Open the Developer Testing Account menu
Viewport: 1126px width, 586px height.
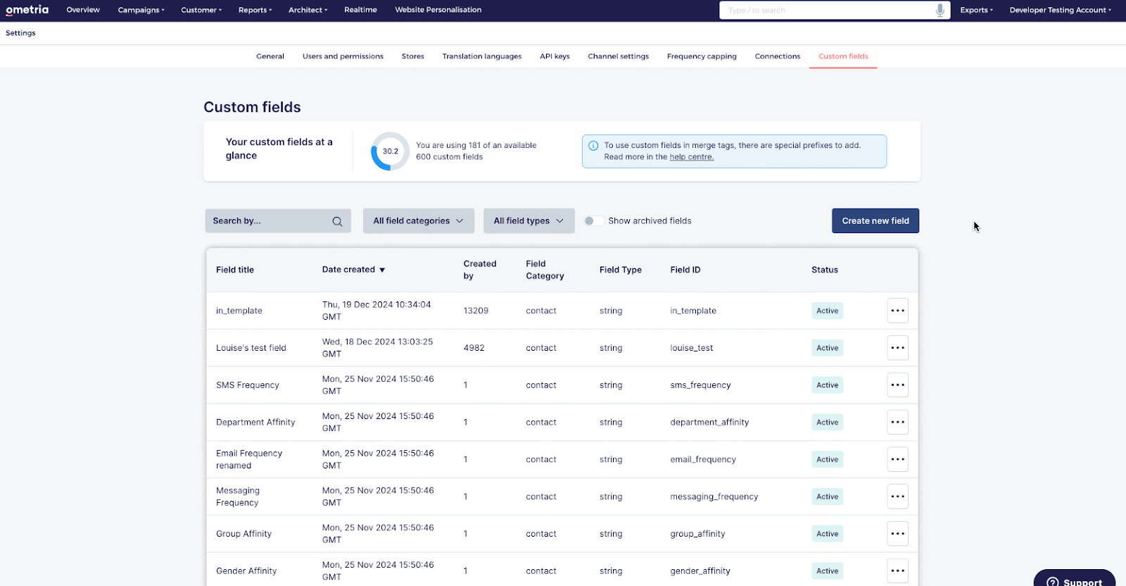pos(1060,10)
